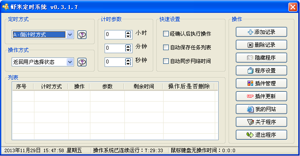Image resolution: width=300 pixels, height=156 pixels.
Task: Enable 自动同步网络时间 checkbox
Action: click(x=166, y=61)
